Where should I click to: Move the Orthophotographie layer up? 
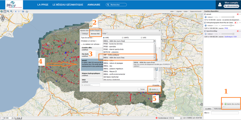pyautogui.click(x=238, y=23)
